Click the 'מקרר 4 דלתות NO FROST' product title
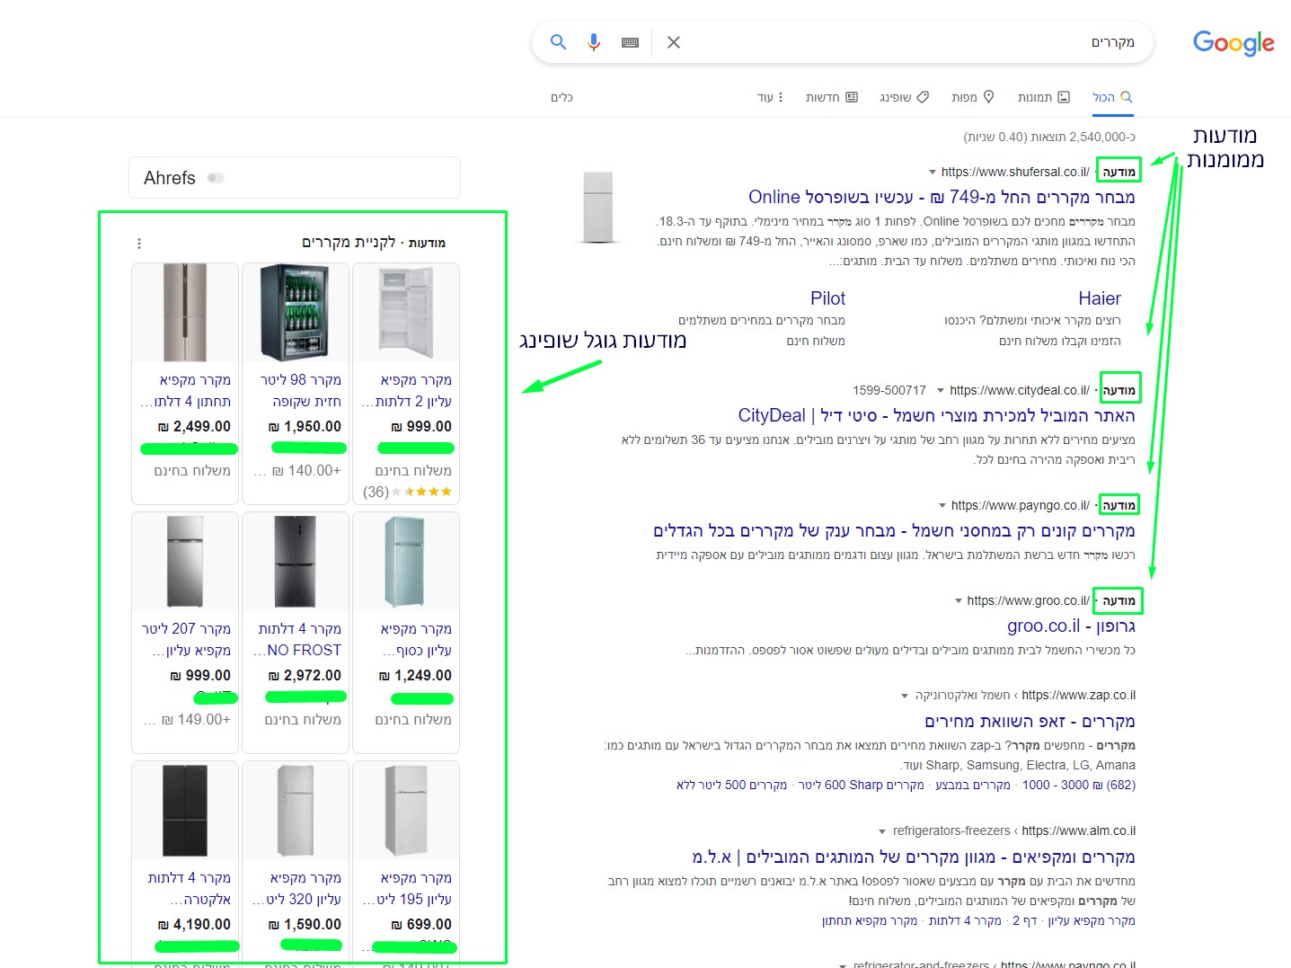Screen dimensions: 1291x968 pyautogui.click(x=297, y=640)
